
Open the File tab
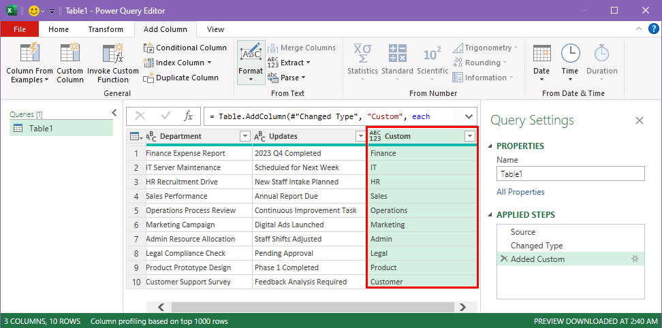[x=20, y=29]
